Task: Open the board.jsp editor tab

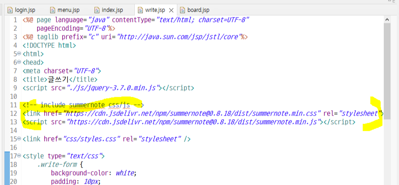Action: coord(195,10)
